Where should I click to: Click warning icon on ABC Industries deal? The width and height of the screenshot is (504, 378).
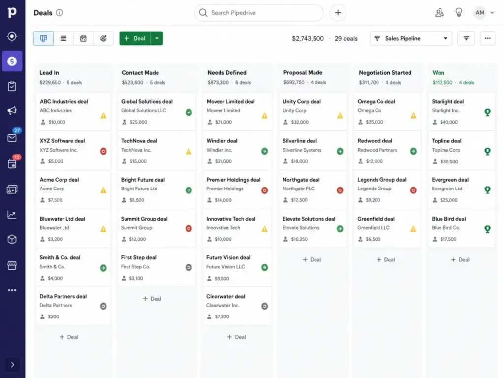[x=103, y=116]
